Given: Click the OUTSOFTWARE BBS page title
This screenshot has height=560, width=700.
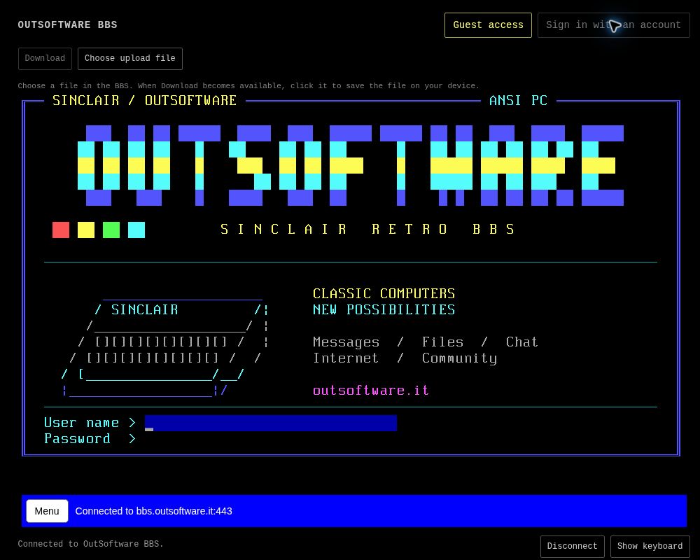Looking at the screenshot, I should click(67, 25).
